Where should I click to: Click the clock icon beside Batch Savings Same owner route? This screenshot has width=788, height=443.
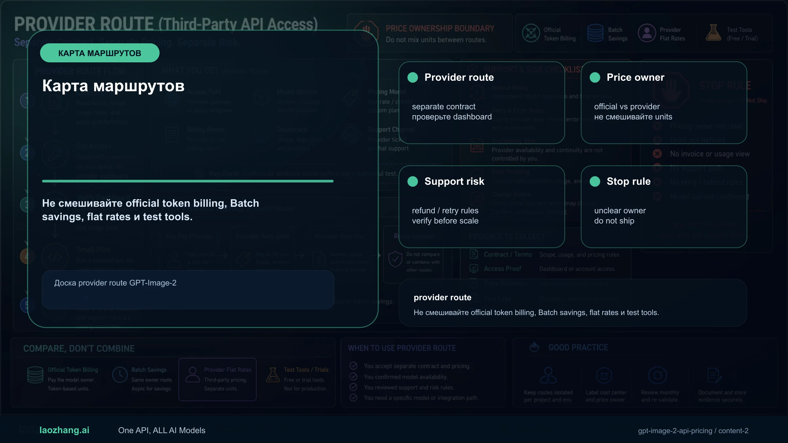120,375
